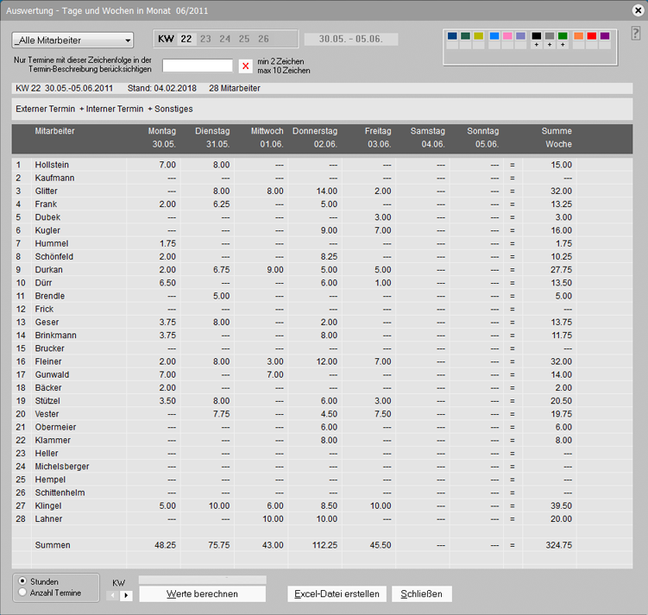Toggle the empty box under red swatch
This screenshot has height=615, width=648.
[592, 45]
